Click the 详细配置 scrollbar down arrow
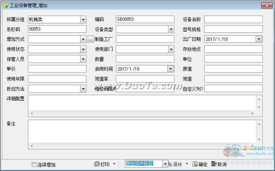The width and height of the screenshot is (275, 171). tap(259, 107)
